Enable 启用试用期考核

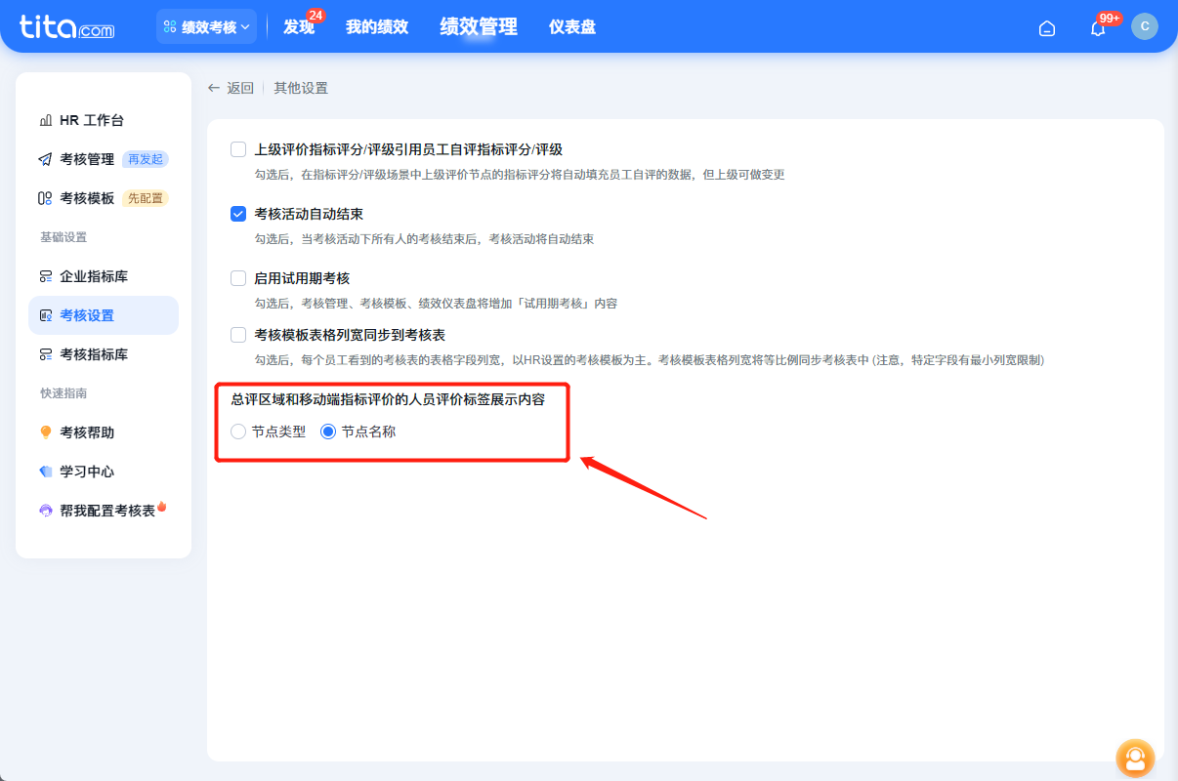click(x=237, y=277)
